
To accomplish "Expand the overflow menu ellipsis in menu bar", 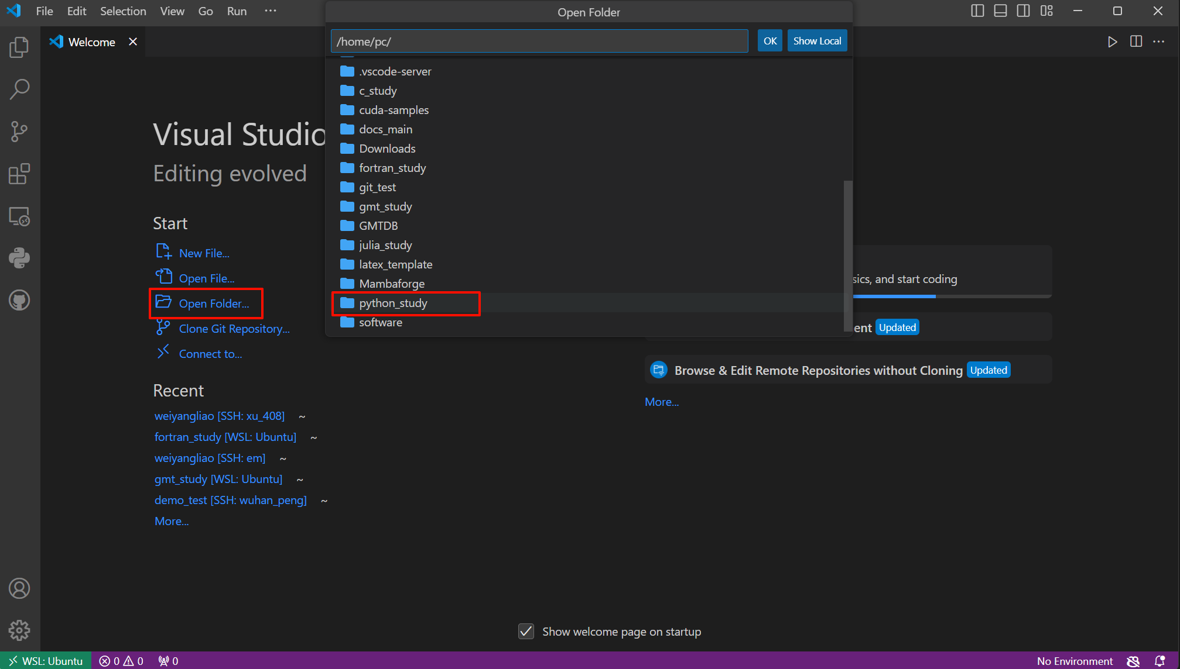I will click(270, 11).
